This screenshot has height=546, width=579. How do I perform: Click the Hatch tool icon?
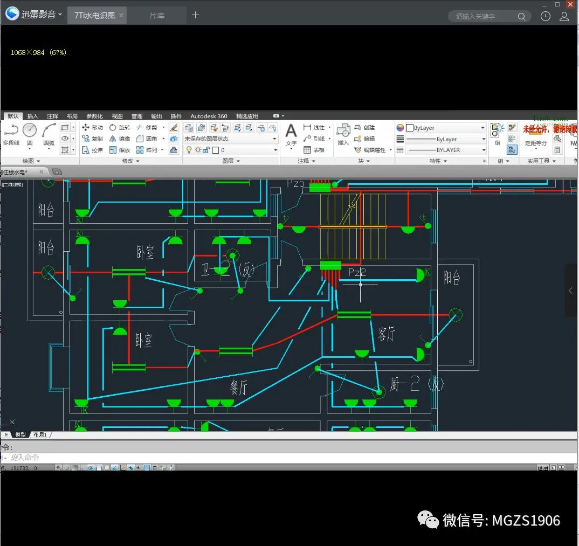pyautogui.click(x=65, y=150)
